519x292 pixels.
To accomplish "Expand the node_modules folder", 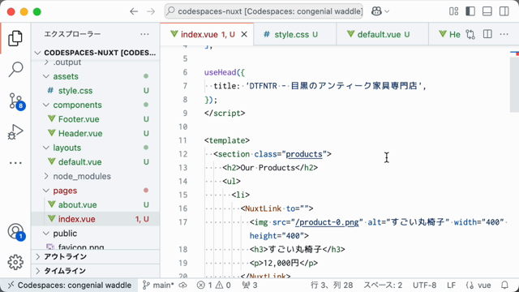I will [x=46, y=176].
